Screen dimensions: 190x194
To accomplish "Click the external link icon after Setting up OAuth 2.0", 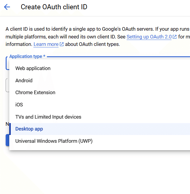I will (175, 37).
